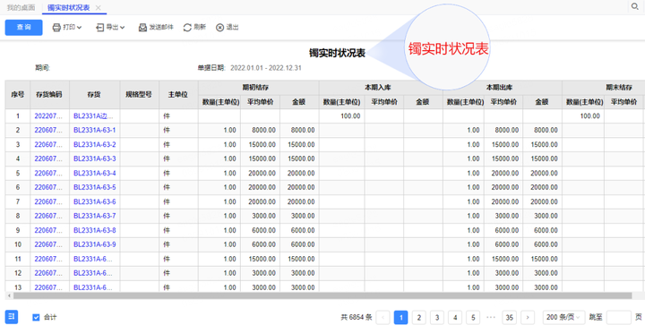Image resolution: width=645 pixels, height=325 pixels.
Task: Go to page 4
Action: 455,317
